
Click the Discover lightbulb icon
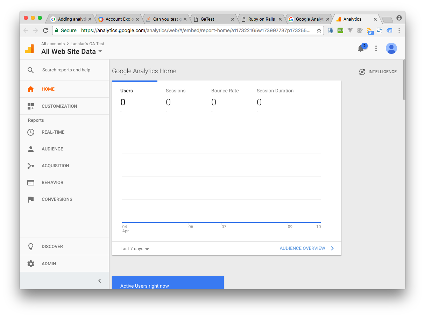coord(31,247)
